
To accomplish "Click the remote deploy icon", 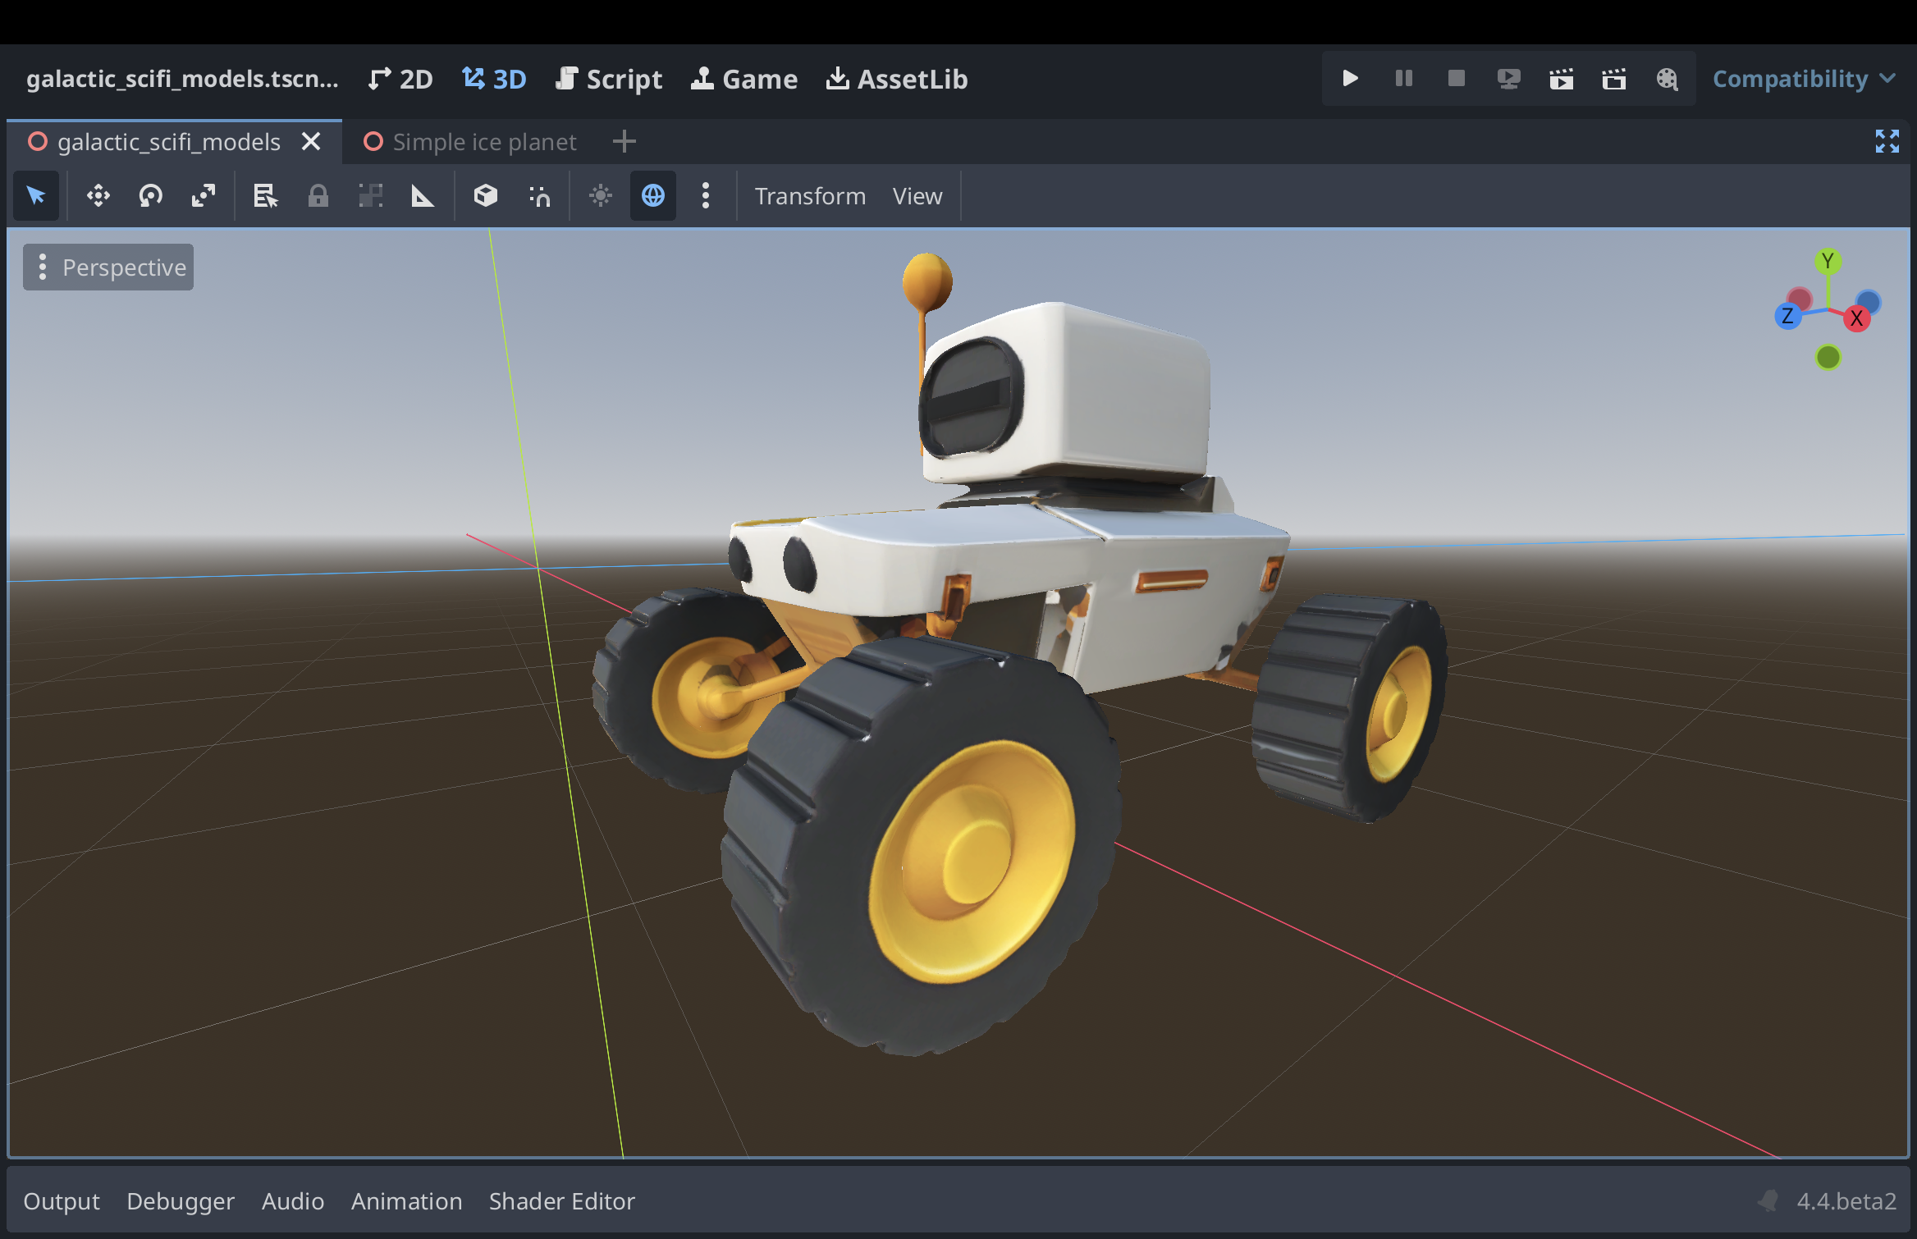I will 1508,79.
